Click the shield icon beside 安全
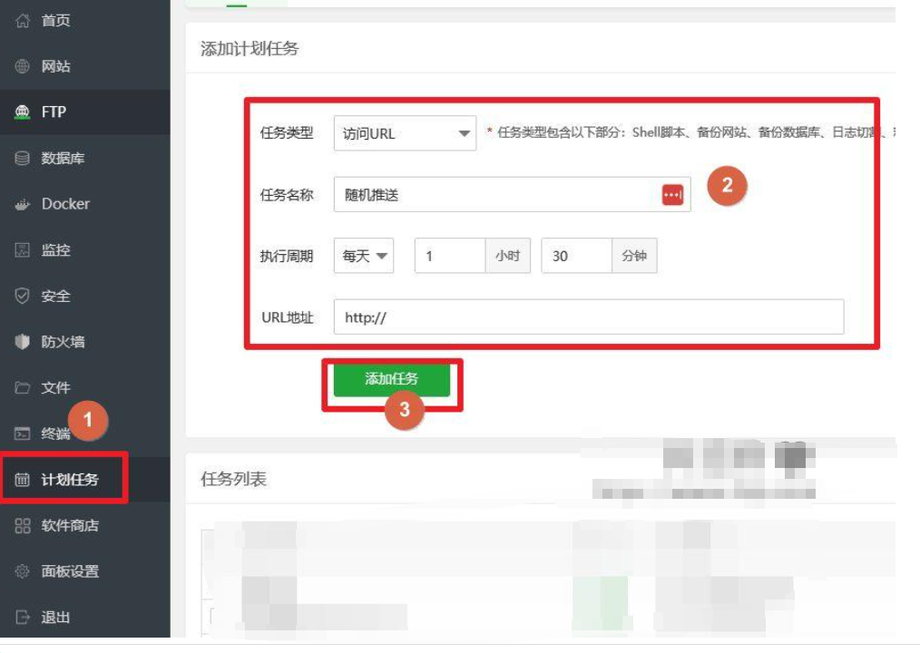The image size is (920, 653). 23,296
